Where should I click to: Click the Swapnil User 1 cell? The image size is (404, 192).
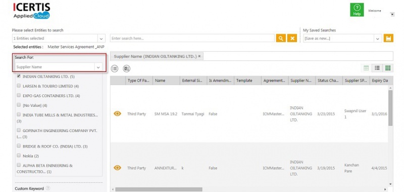pos(356,114)
